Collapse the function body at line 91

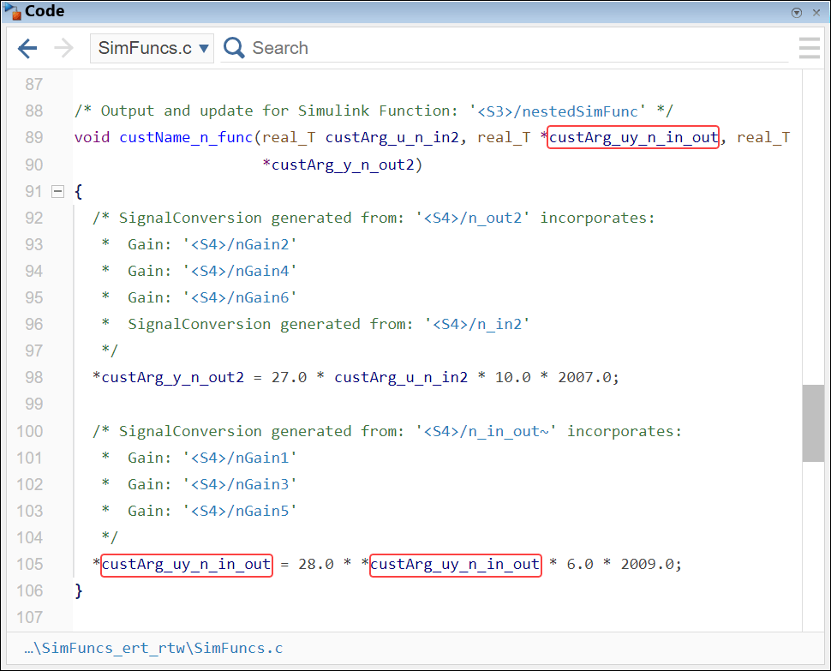tap(57, 191)
